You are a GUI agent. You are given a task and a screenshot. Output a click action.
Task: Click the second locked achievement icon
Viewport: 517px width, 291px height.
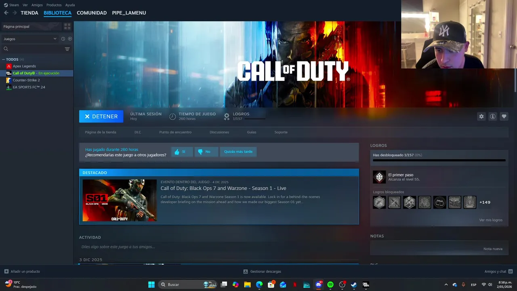pyautogui.click(x=394, y=202)
